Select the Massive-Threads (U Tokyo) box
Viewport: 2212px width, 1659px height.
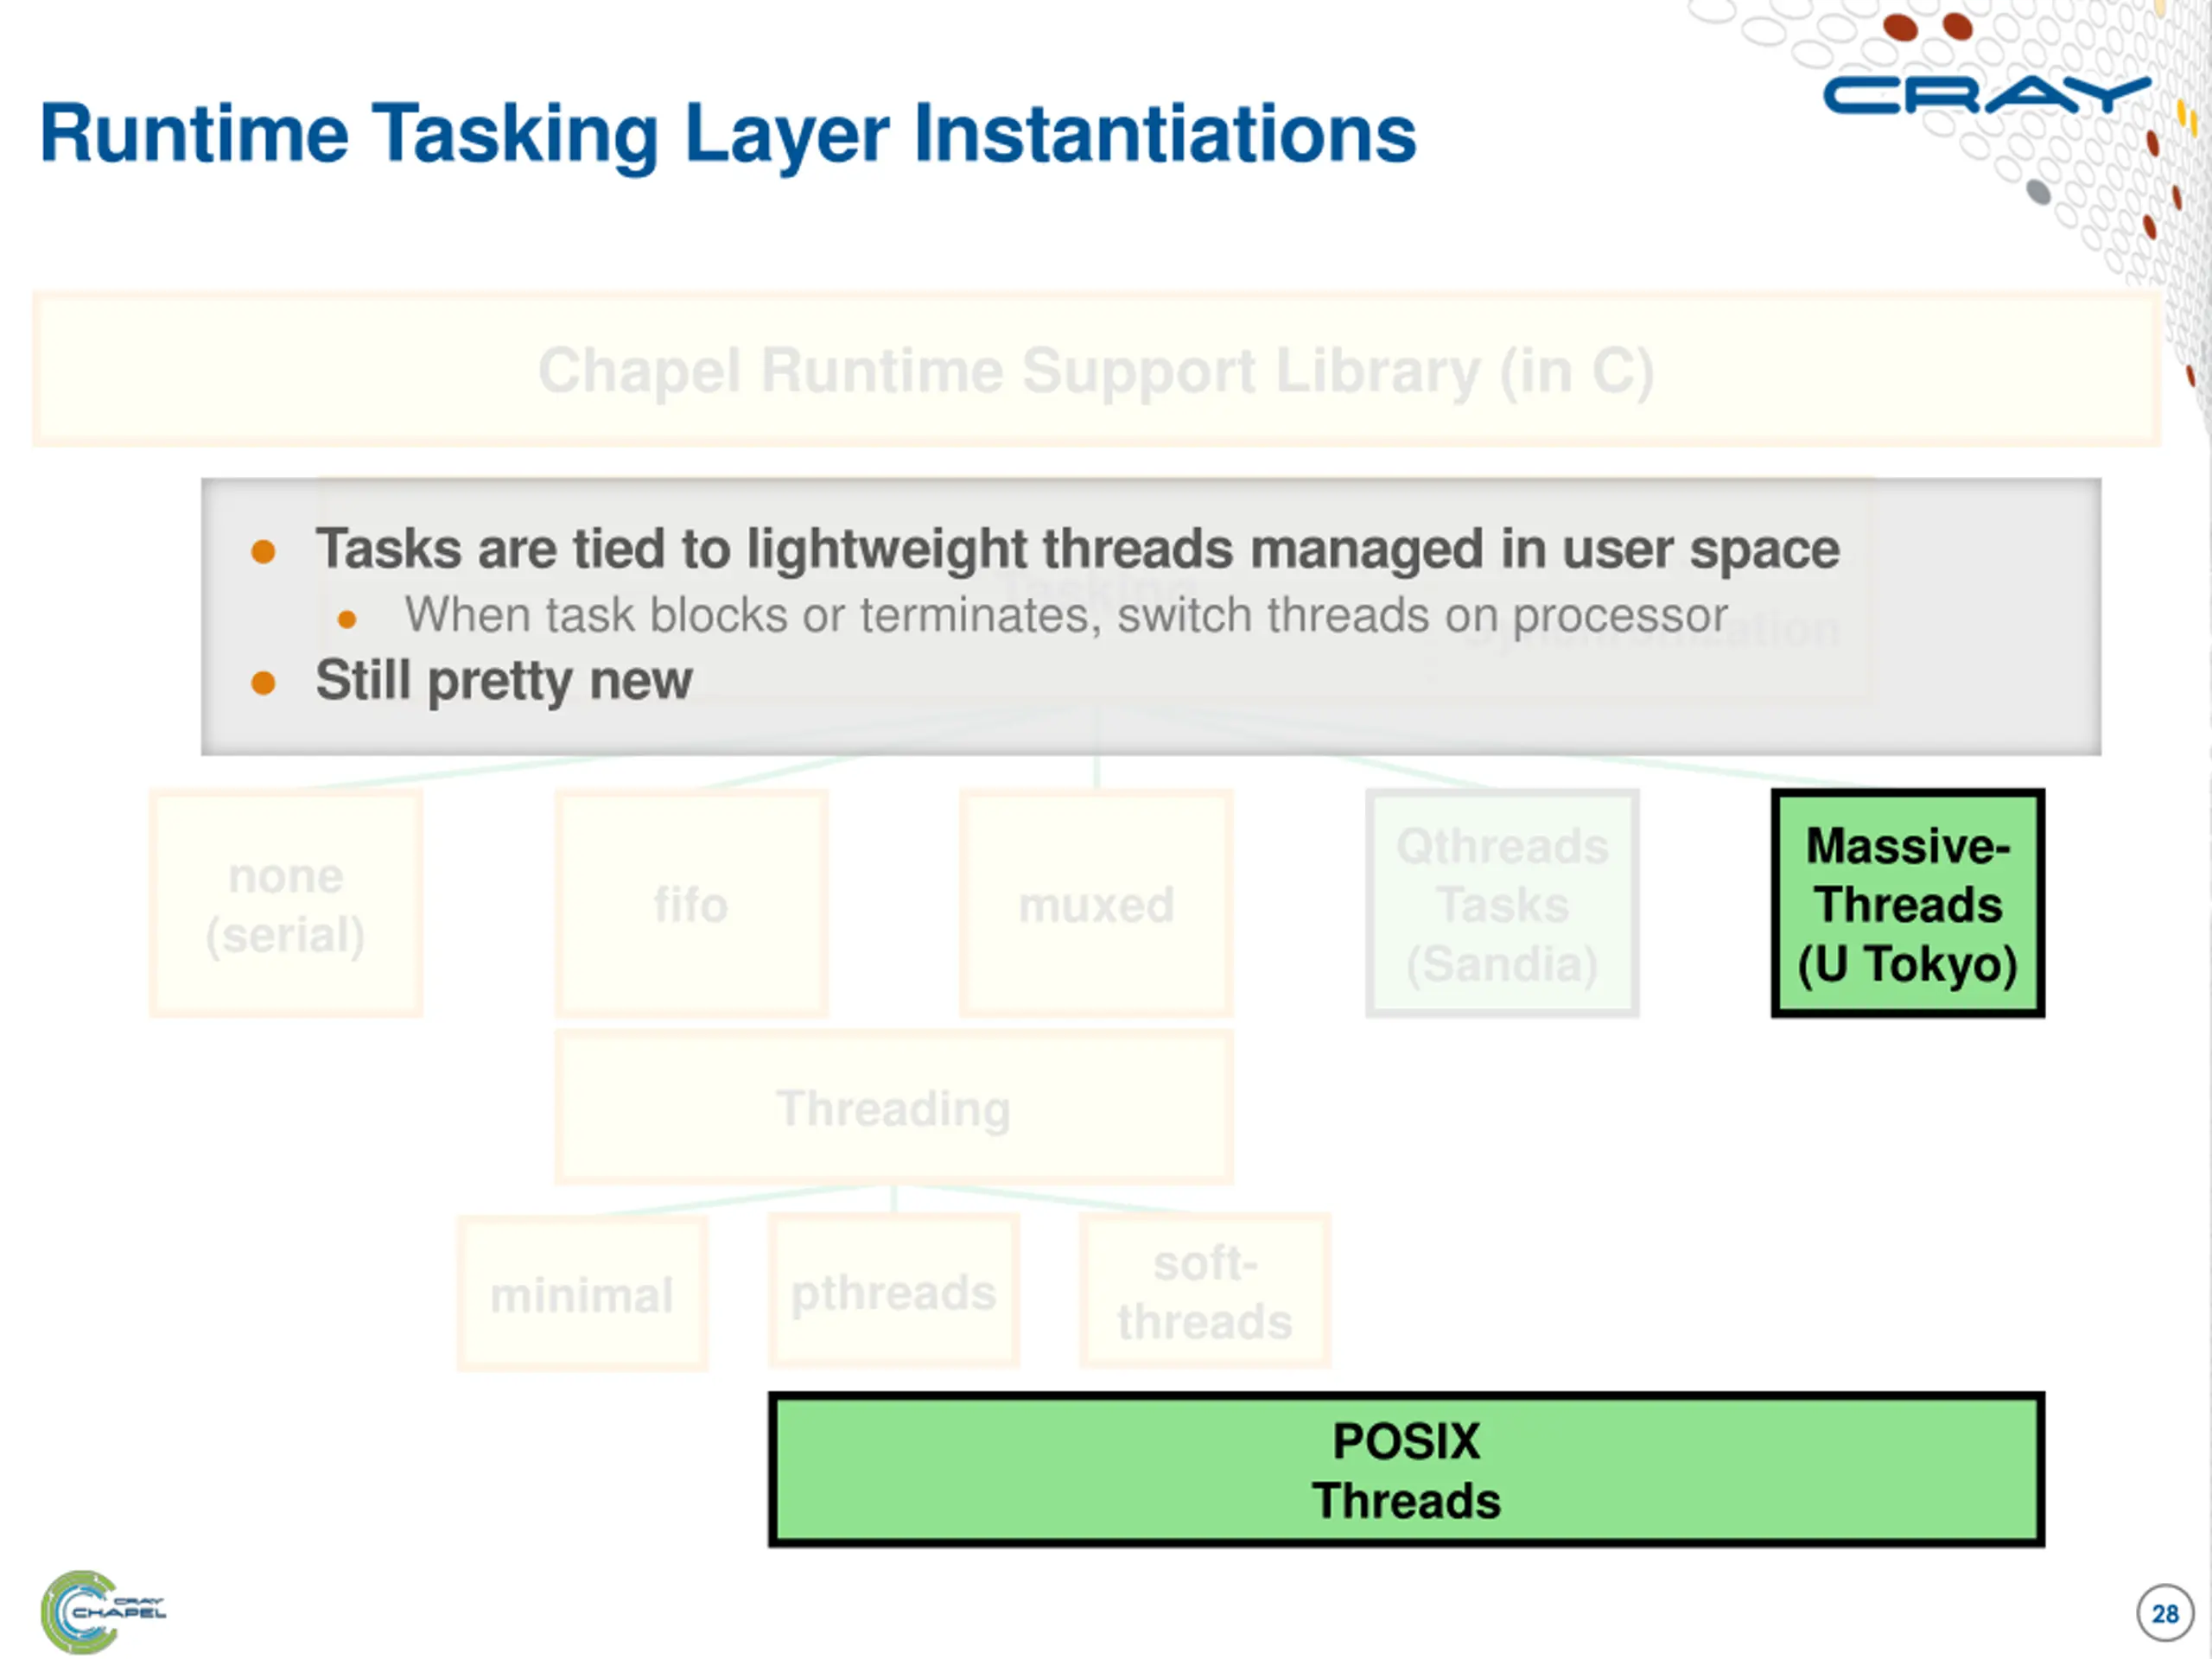click(1907, 903)
